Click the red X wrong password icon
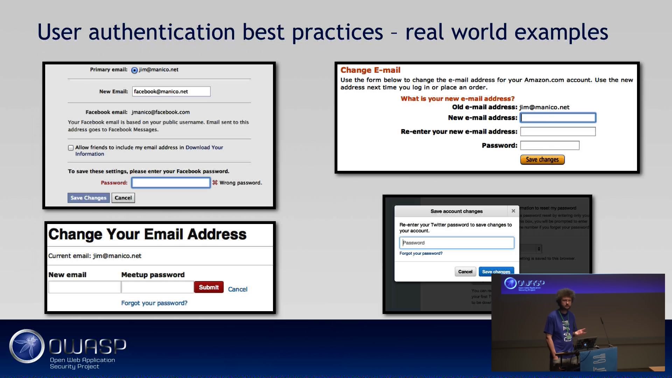The width and height of the screenshot is (672, 378). pos(215,182)
